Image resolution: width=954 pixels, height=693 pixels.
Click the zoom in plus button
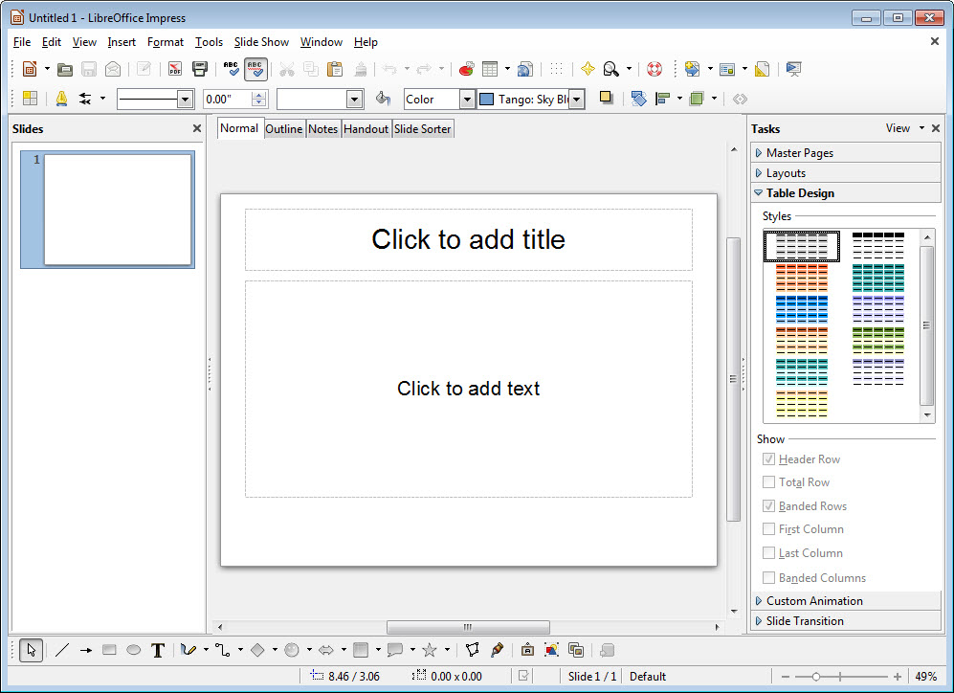point(898,677)
